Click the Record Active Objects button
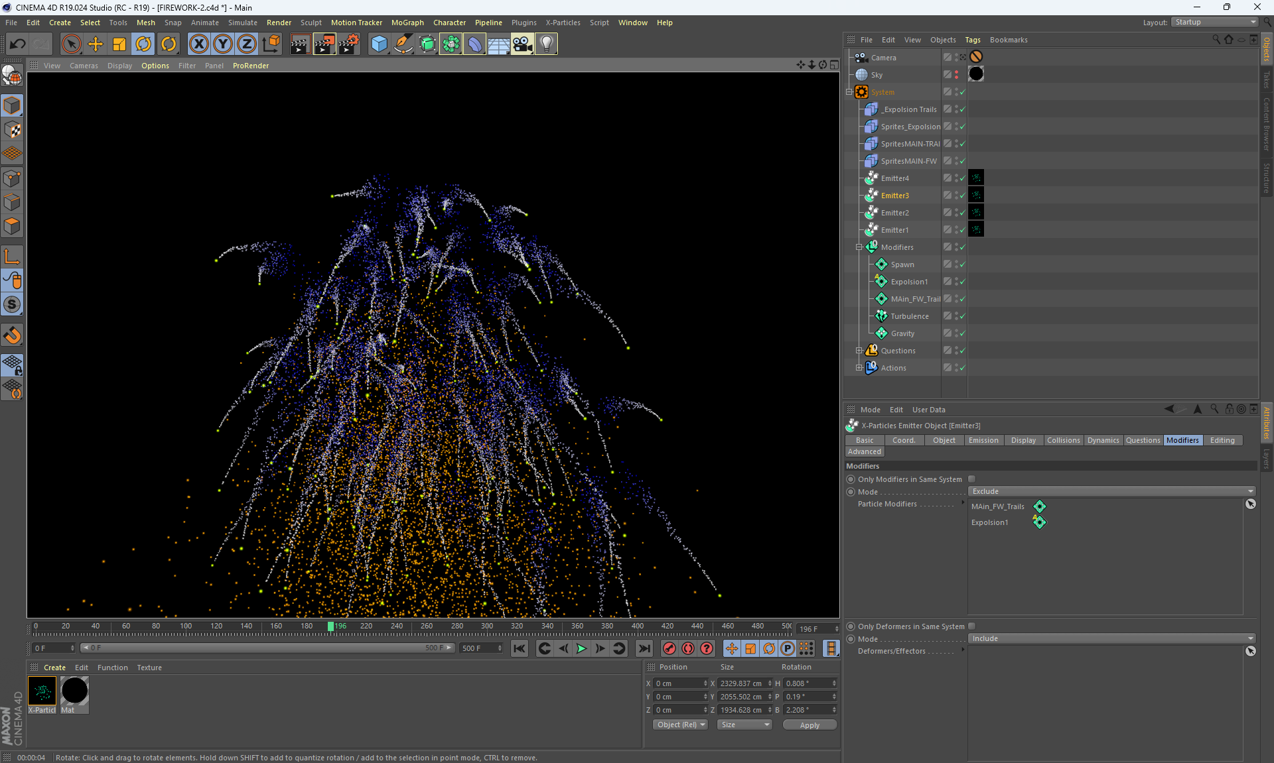This screenshot has height=763, width=1274. tap(670, 648)
